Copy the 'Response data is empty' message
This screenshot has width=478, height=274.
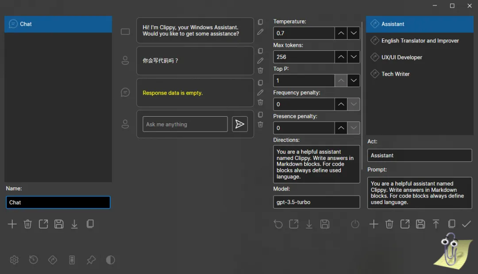tap(260, 83)
